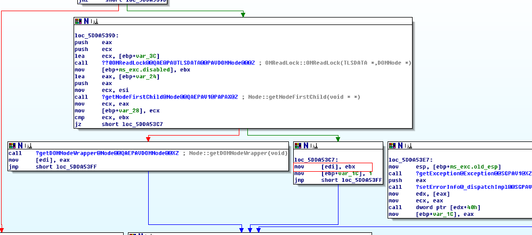This screenshot has width=532, height=235.
Task: Click N icon on loc_5DDA53C7 node
Action: [305, 146]
